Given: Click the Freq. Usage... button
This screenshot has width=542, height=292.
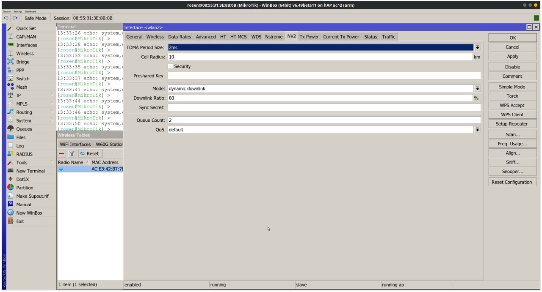Looking at the screenshot, I should tap(512, 144).
